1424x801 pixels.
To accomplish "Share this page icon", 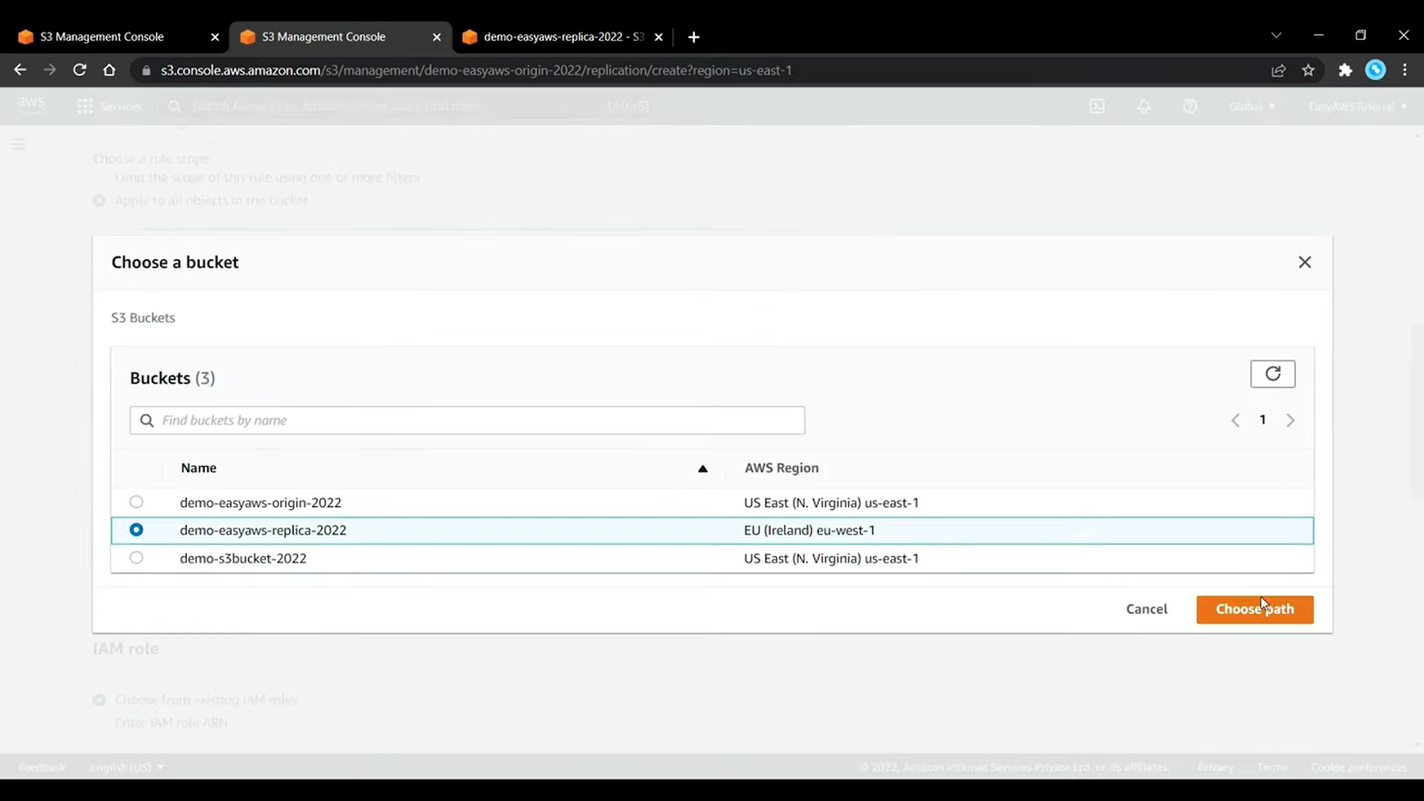I will (x=1279, y=70).
